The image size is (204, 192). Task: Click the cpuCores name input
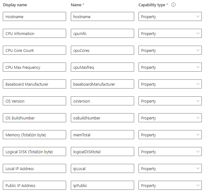tap(102, 50)
